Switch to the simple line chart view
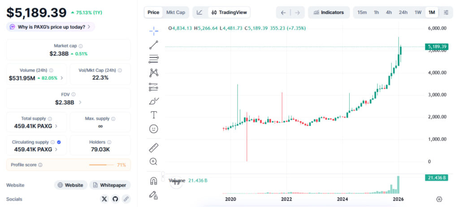The height and width of the screenshot is (207, 459). point(199,13)
